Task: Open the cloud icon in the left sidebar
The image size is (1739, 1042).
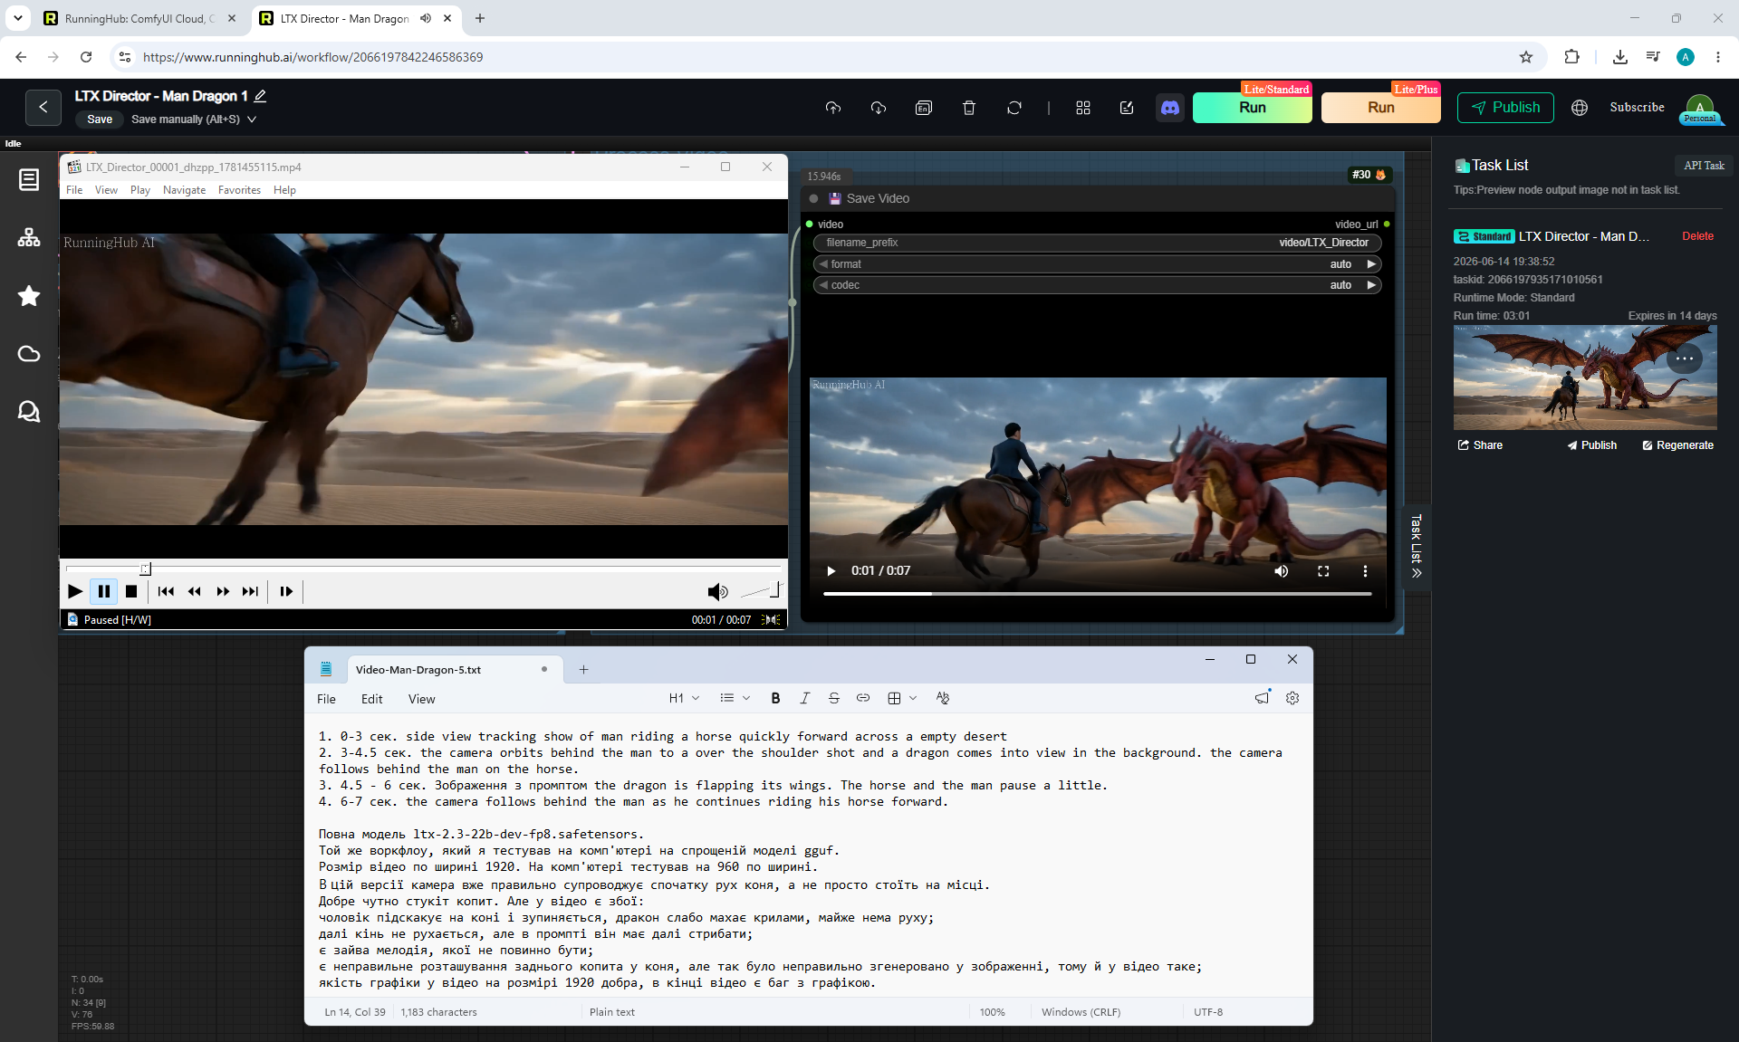Action: pyautogui.click(x=29, y=353)
